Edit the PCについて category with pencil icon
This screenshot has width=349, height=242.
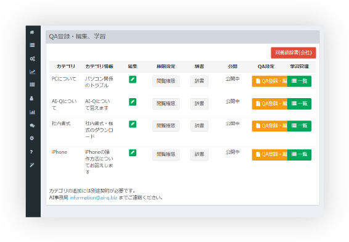pos(133,80)
